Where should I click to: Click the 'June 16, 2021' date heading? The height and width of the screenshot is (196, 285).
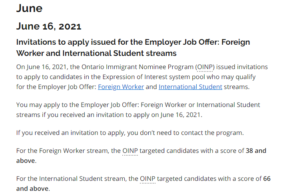tap(49, 26)
